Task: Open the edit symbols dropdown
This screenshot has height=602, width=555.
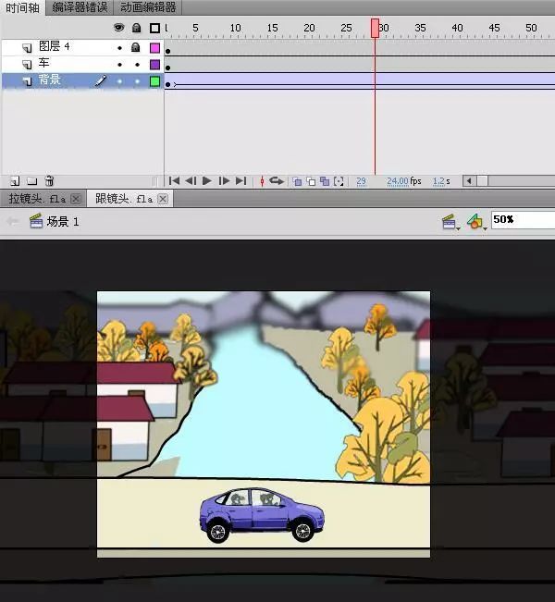Action: coord(476,222)
